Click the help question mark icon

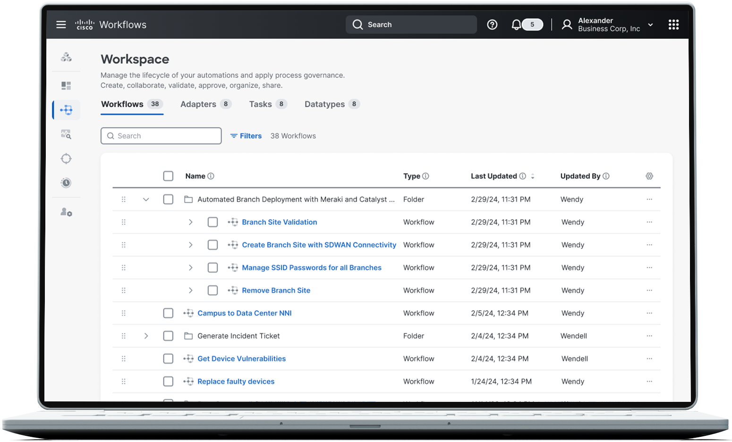pyautogui.click(x=492, y=25)
